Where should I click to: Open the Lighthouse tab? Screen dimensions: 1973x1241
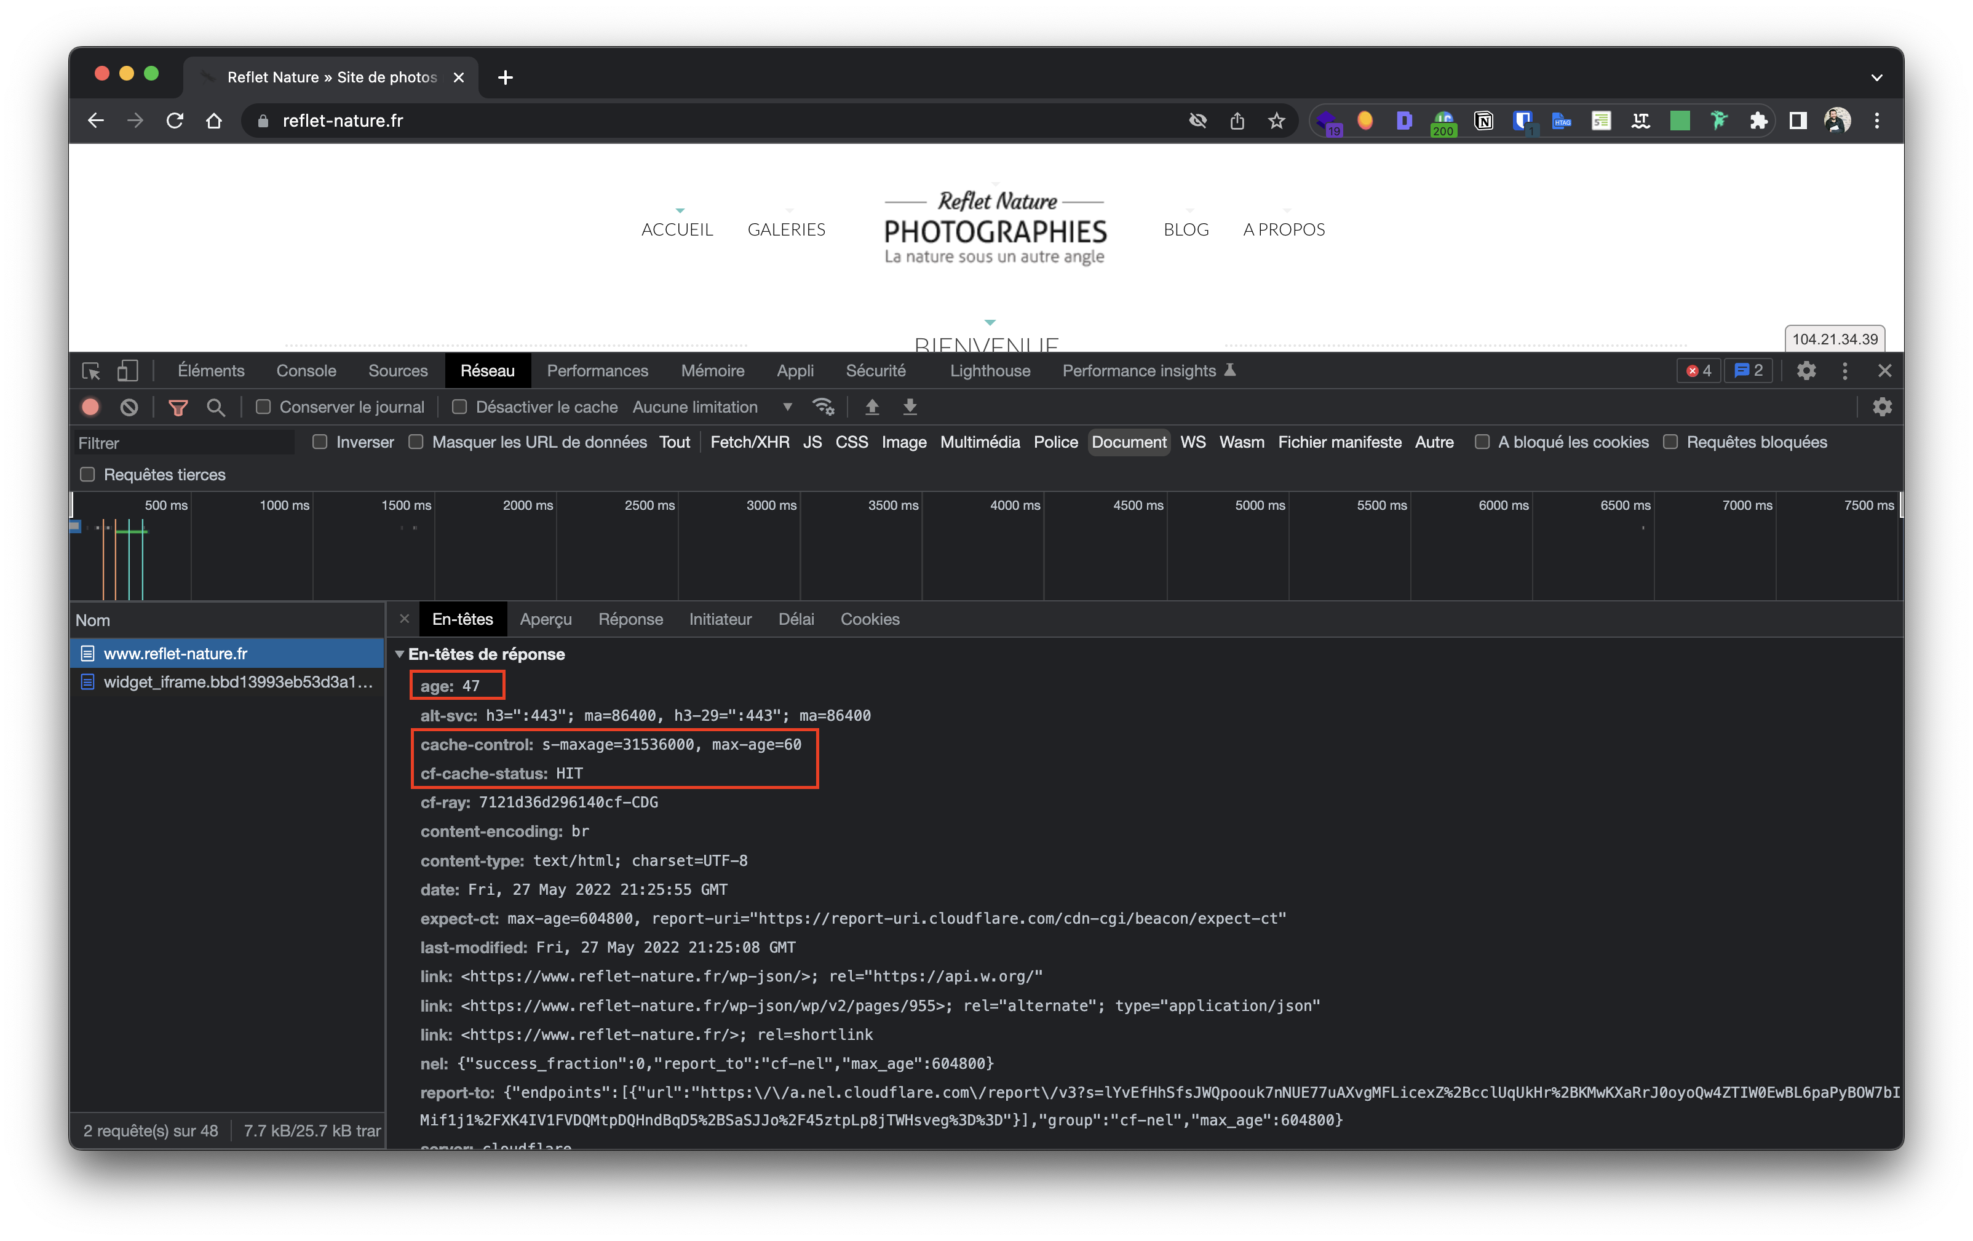coord(990,371)
